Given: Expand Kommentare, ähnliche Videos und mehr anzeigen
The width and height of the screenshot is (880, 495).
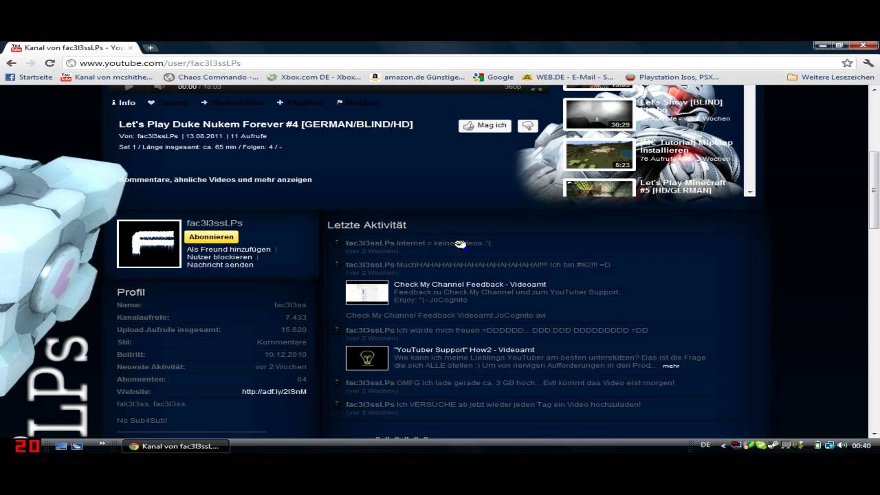Looking at the screenshot, I should pos(215,179).
